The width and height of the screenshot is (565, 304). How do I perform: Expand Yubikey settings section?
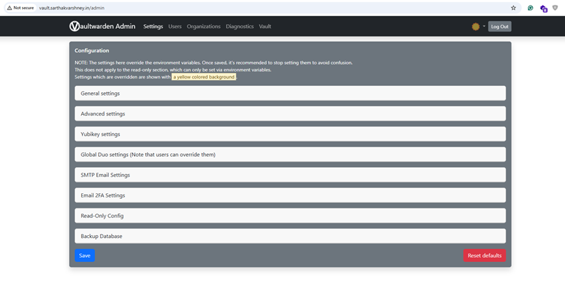tap(290, 134)
